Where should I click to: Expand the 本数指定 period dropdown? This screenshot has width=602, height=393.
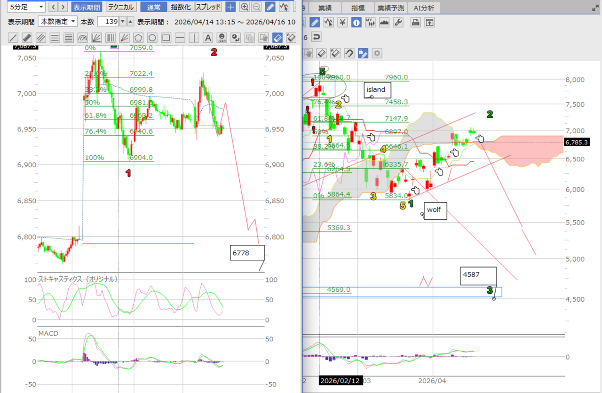pos(58,22)
